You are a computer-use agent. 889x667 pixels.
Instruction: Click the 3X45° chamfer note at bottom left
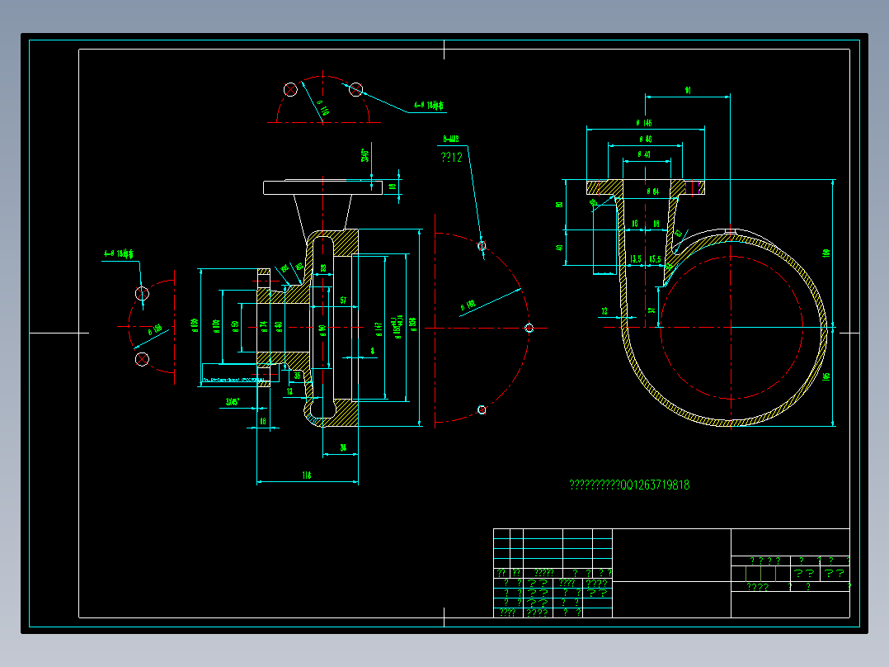[233, 402]
